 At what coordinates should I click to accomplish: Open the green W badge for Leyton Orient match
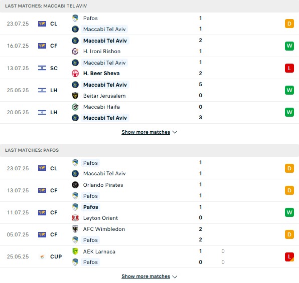[x=289, y=212]
